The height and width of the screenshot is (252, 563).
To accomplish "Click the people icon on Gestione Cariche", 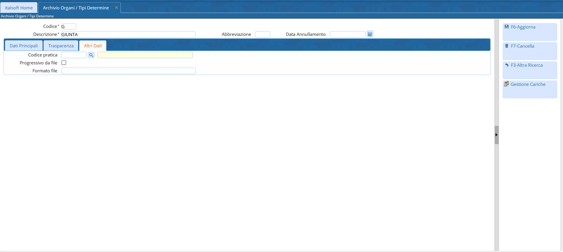I will [x=506, y=84].
